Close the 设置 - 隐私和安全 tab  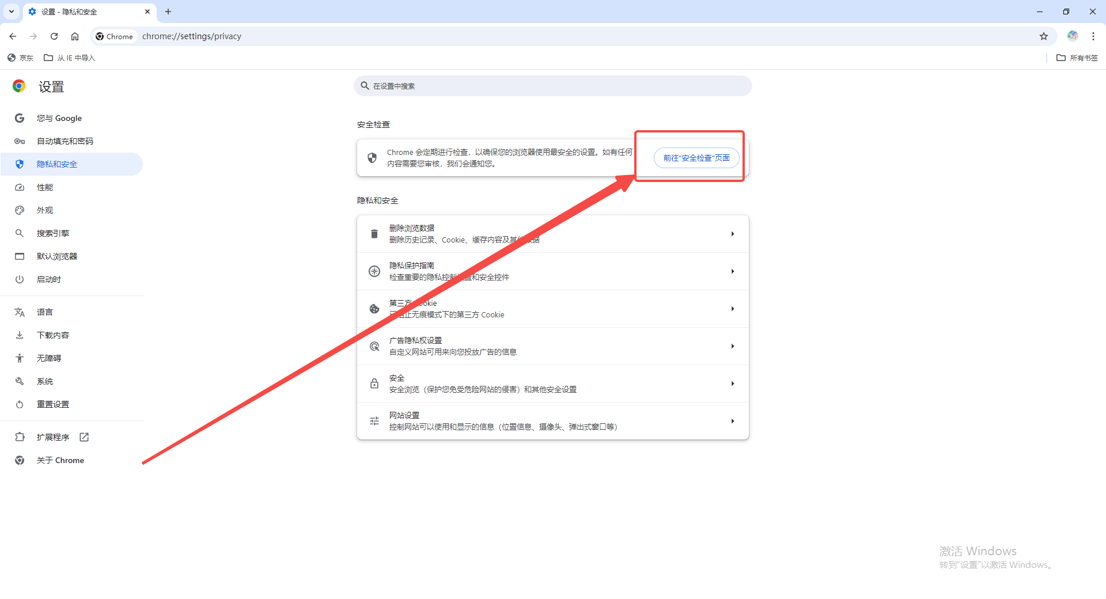click(x=147, y=12)
